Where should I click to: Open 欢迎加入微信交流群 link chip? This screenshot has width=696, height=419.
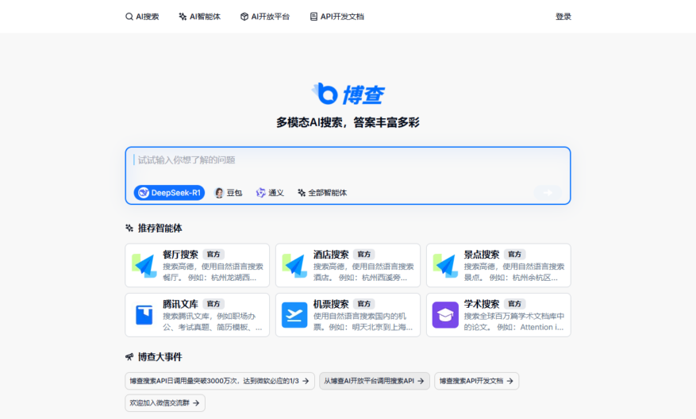(165, 403)
